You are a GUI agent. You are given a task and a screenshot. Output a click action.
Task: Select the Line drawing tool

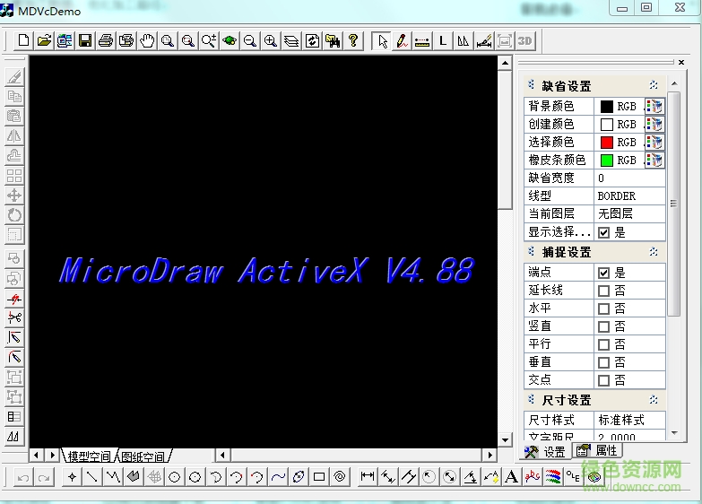click(92, 477)
